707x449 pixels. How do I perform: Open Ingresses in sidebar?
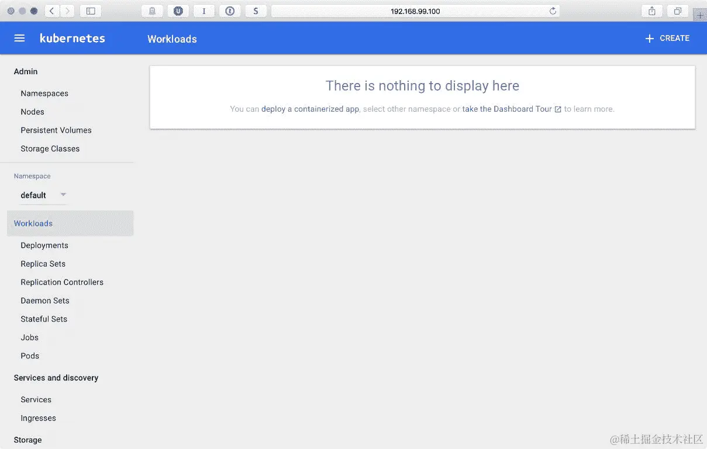pyautogui.click(x=39, y=418)
